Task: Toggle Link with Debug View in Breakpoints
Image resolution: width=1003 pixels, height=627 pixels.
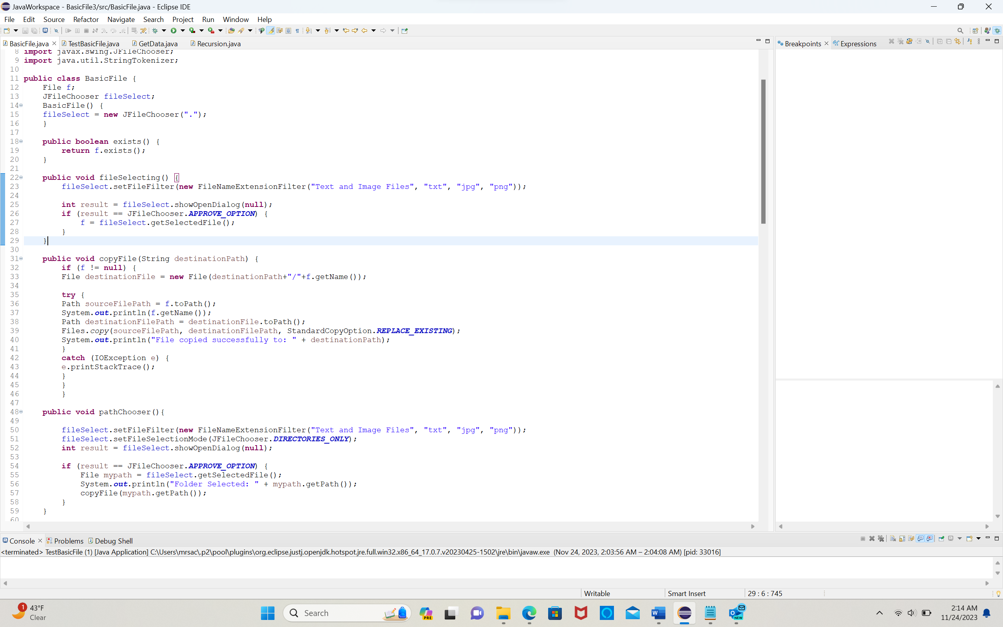Action: tap(958, 42)
